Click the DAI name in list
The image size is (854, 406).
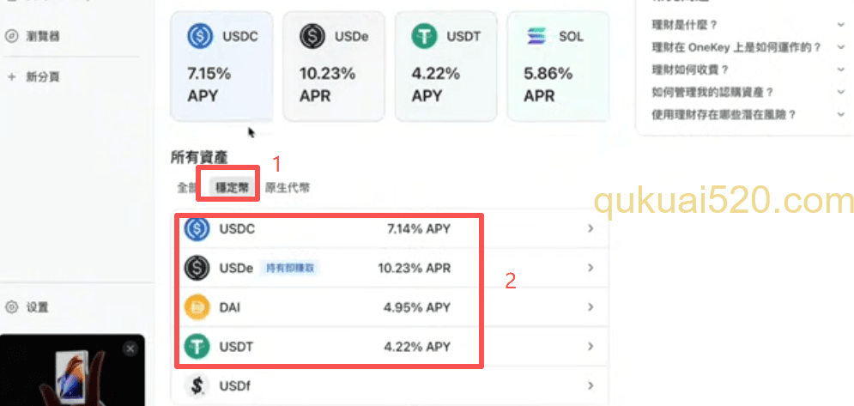229,307
